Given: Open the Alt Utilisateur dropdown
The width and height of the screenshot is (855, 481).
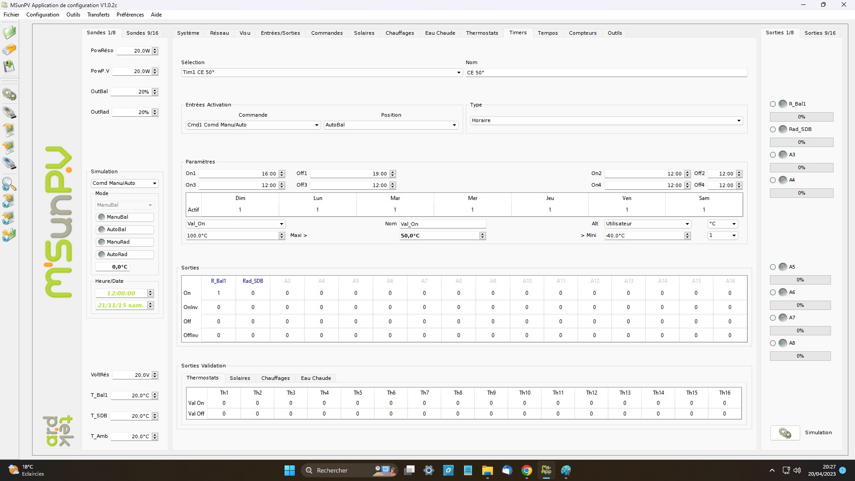Looking at the screenshot, I should point(687,224).
